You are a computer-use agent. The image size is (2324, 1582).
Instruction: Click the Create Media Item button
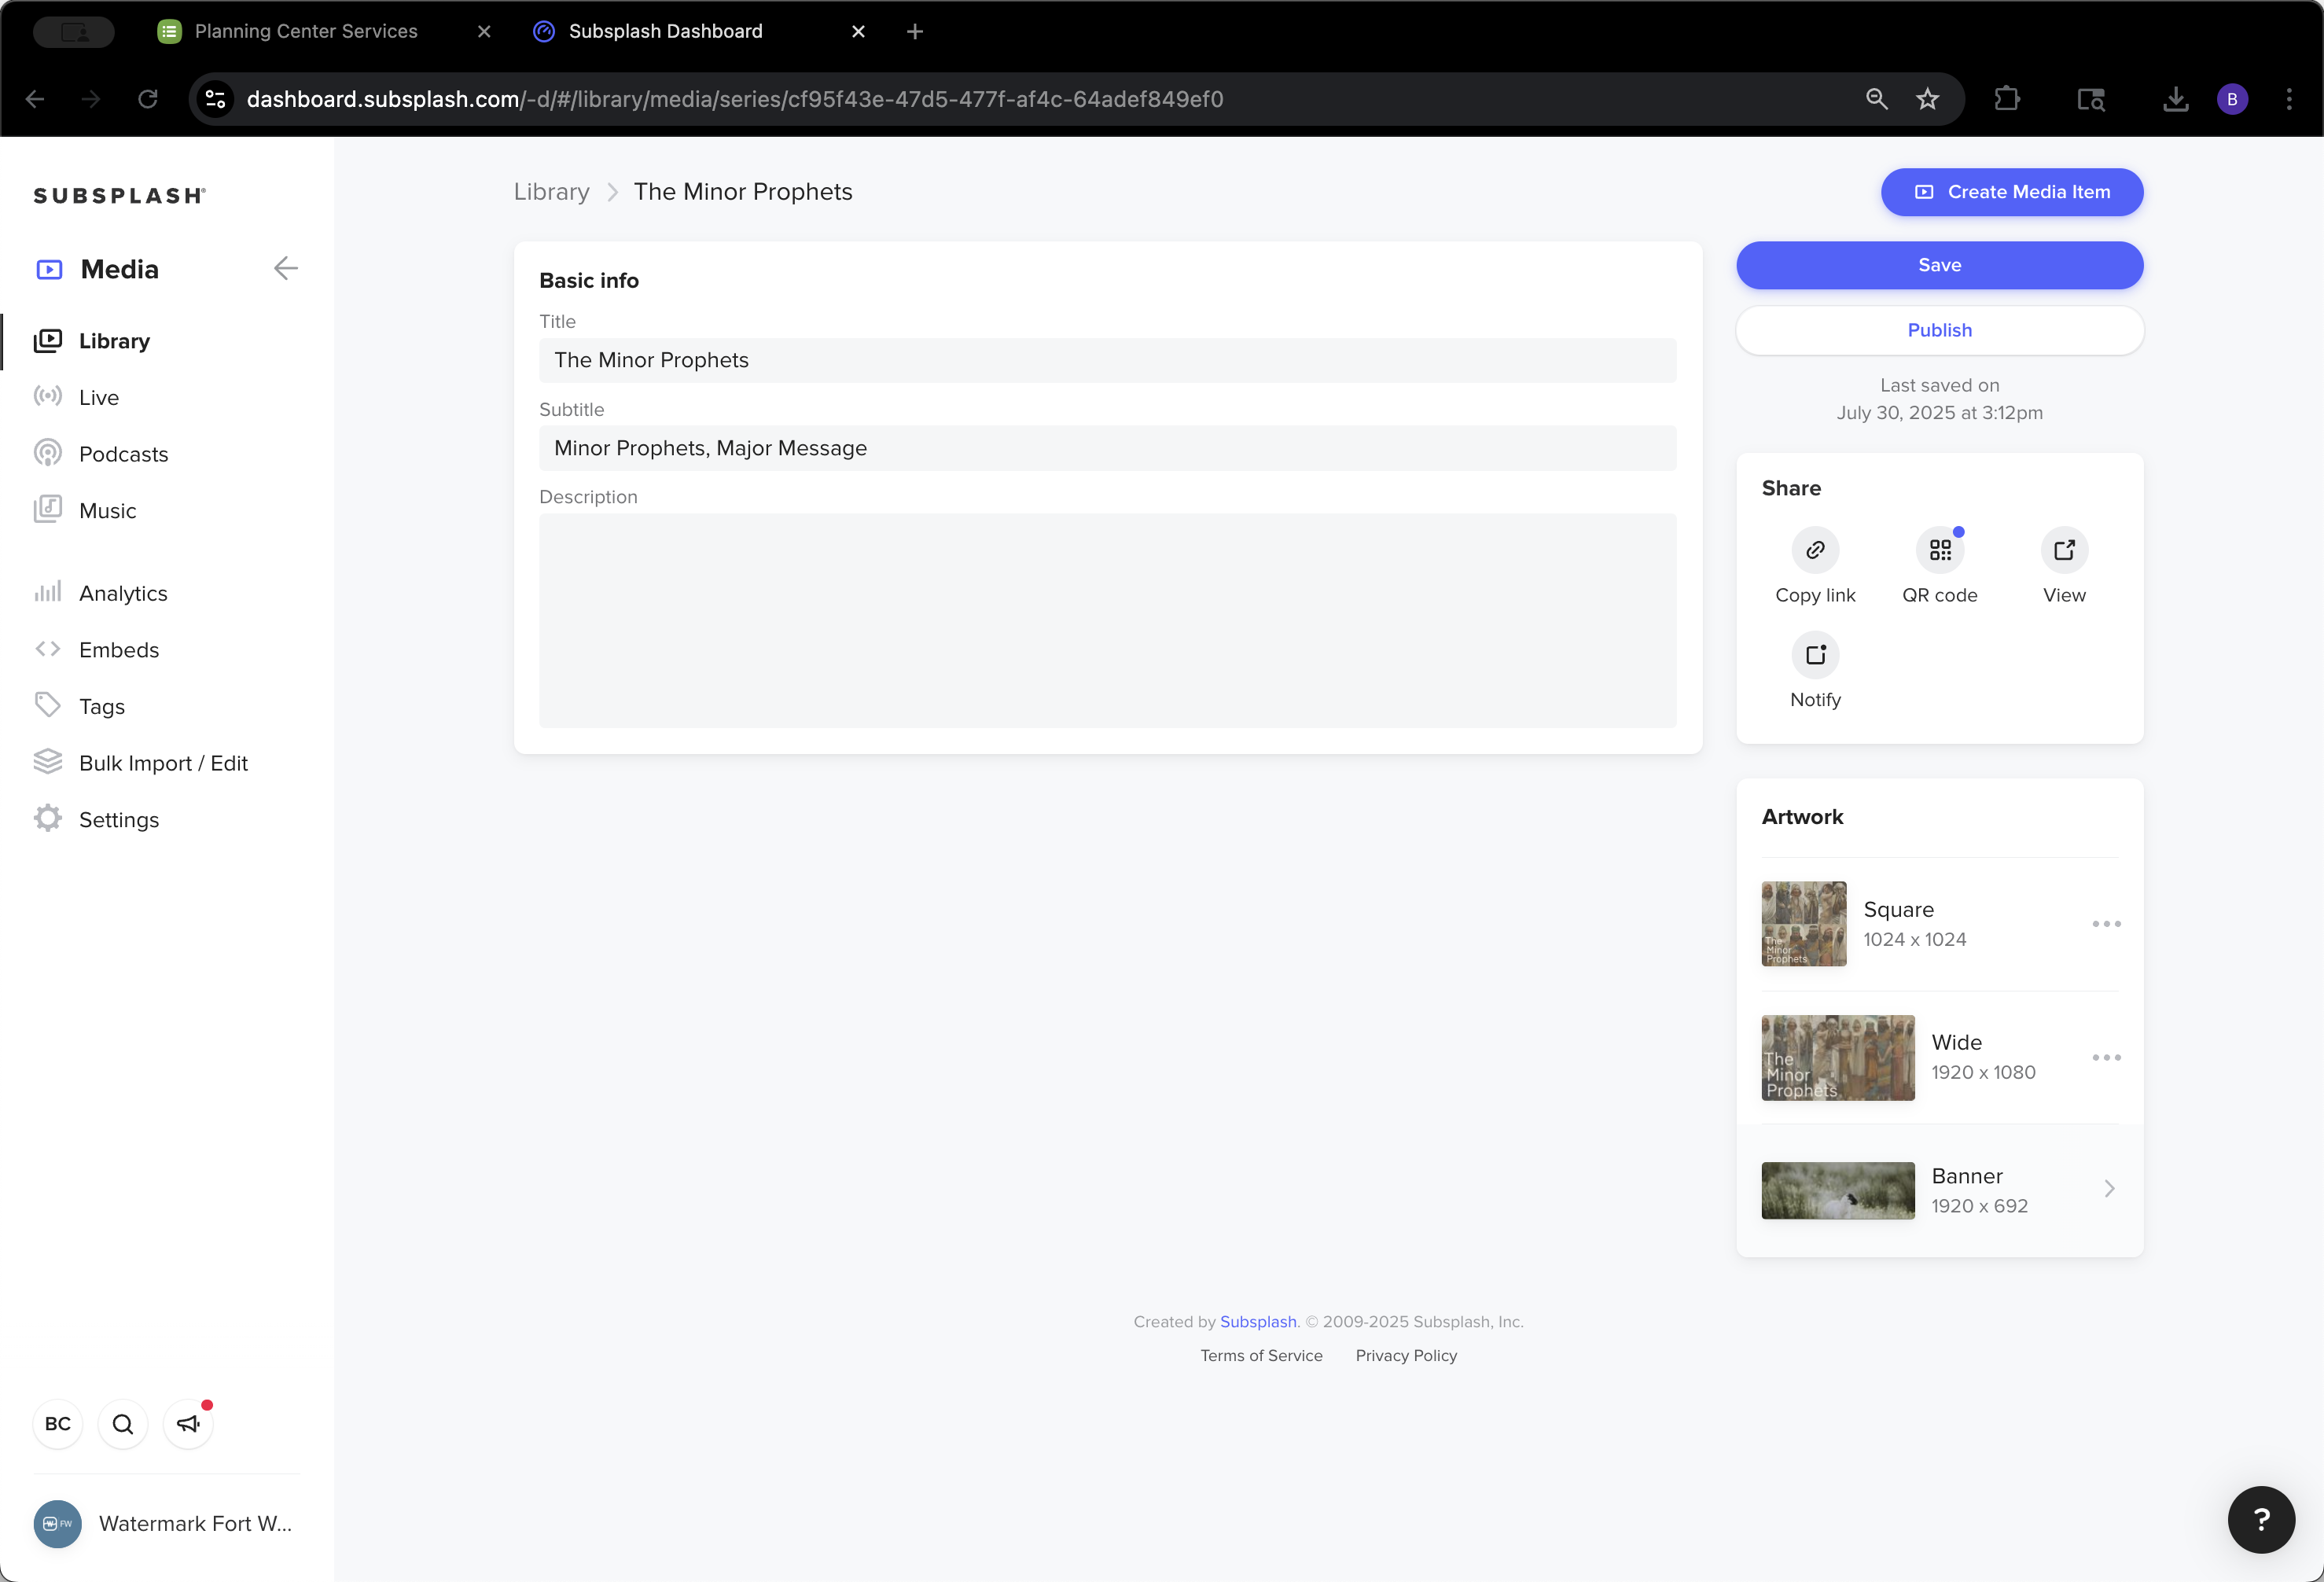click(x=2011, y=192)
